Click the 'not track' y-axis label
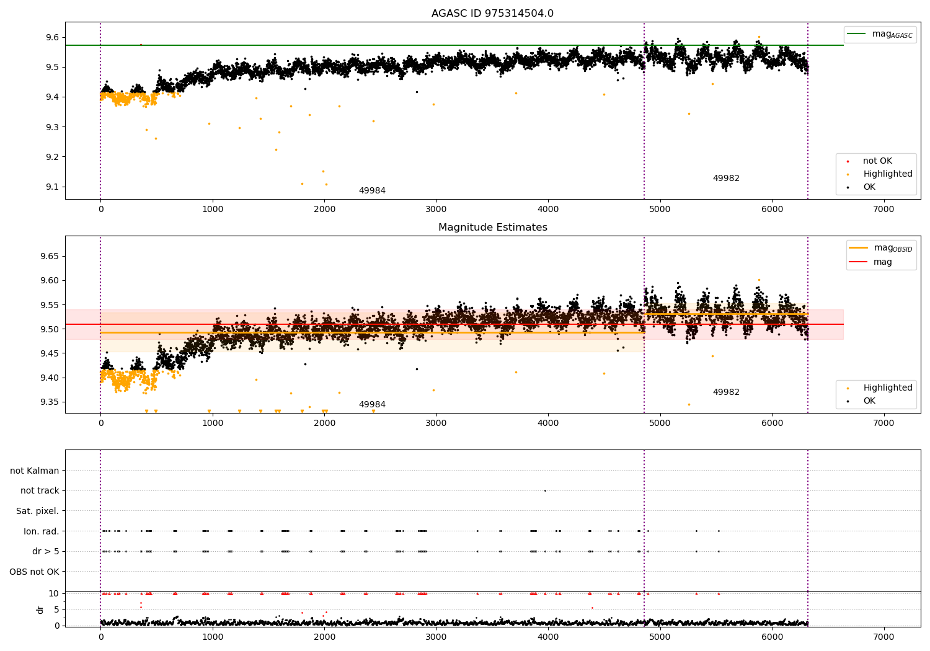Screen dimensions: 930x651 pyautogui.click(x=40, y=491)
